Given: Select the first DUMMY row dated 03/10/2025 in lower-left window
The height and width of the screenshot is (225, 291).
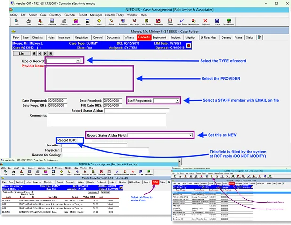Looking at the screenshot, I should pos(60,201).
